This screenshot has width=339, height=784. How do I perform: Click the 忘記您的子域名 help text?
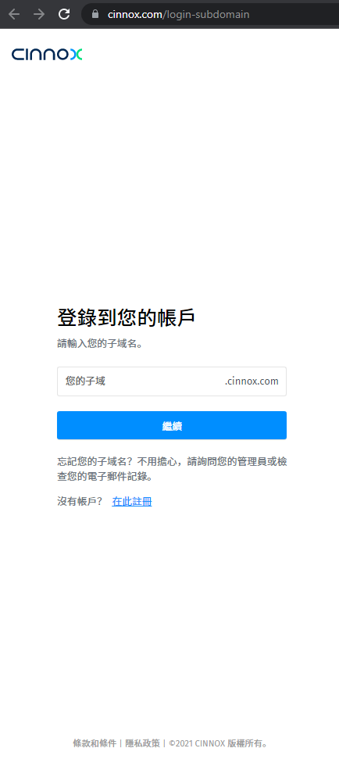click(x=92, y=461)
